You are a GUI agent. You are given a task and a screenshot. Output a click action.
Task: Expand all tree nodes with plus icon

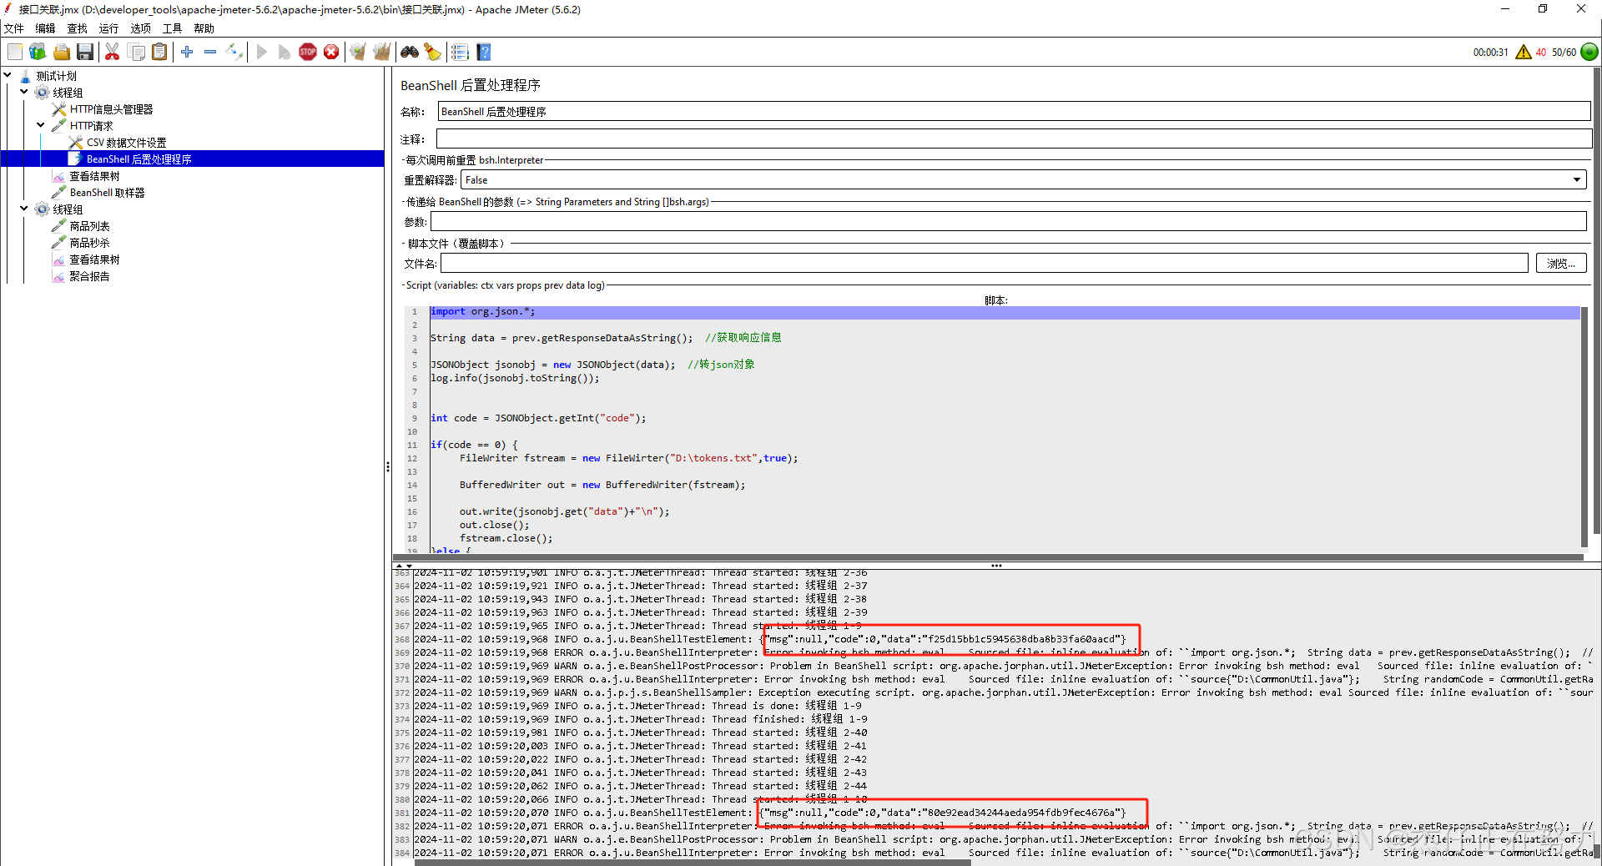pos(187,52)
